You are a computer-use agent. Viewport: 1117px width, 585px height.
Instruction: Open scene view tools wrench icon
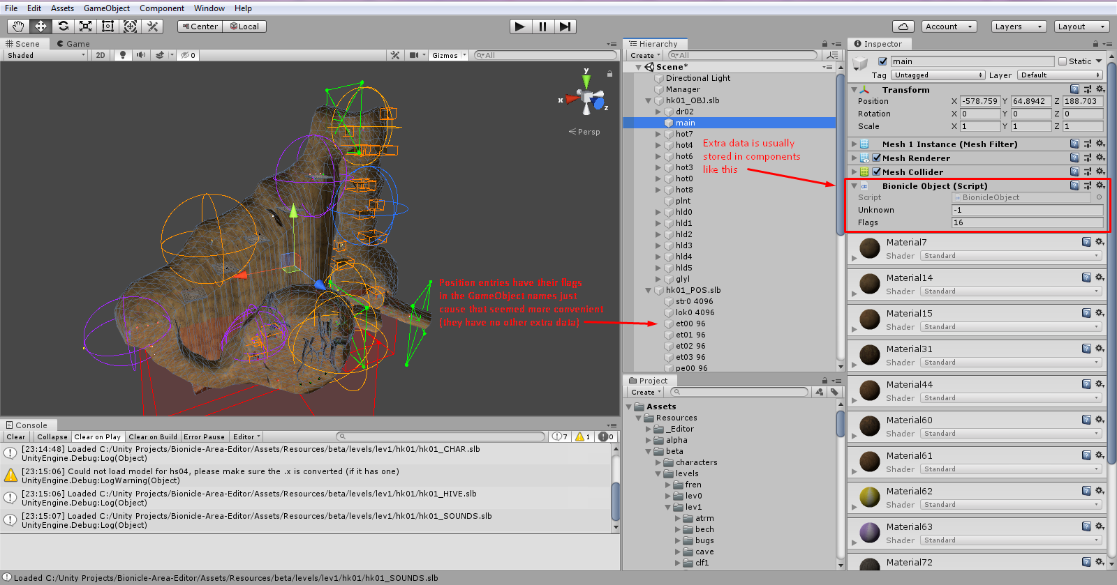point(395,55)
